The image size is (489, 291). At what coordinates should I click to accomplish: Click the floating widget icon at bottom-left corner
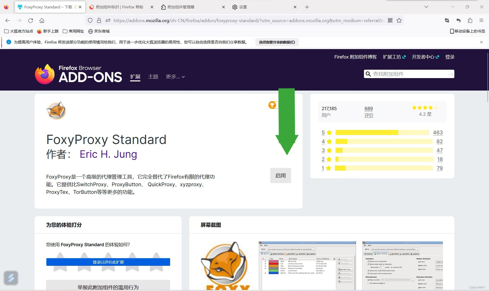pos(11,278)
